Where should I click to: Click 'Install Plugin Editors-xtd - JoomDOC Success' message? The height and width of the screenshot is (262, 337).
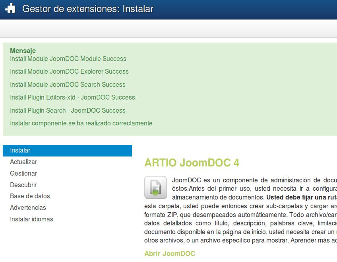72,97
